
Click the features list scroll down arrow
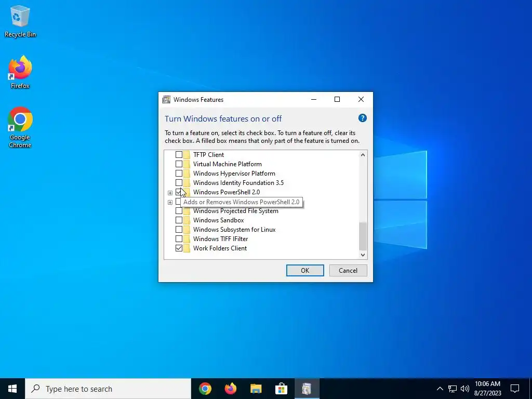363,255
